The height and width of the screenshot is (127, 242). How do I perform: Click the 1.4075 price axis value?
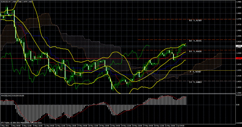pyautogui.click(x=238, y=82)
